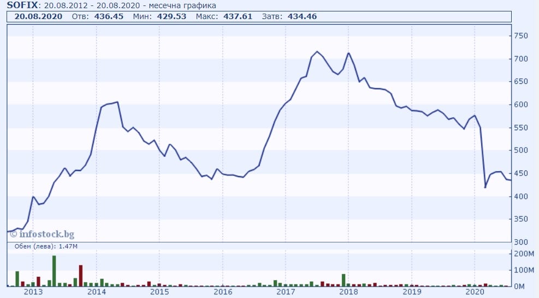Click the 'Обем (лева): 1.47M' label
Screen dimensions: 539x298
(x=46, y=246)
